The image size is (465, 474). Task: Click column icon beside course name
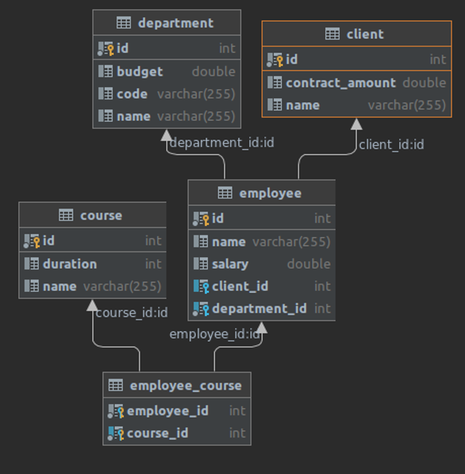click(x=32, y=286)
